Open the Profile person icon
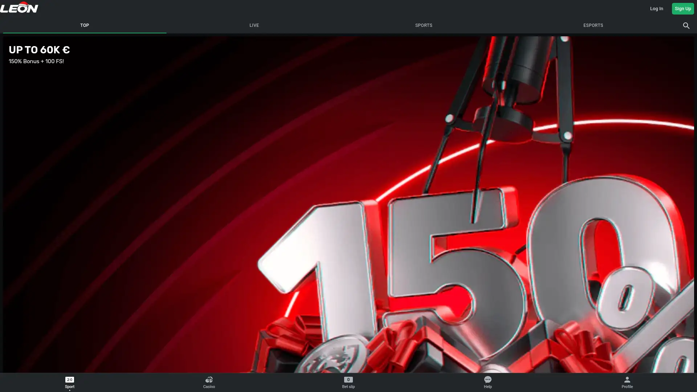The height and width of the screenshot is (392, 697). 627,380
